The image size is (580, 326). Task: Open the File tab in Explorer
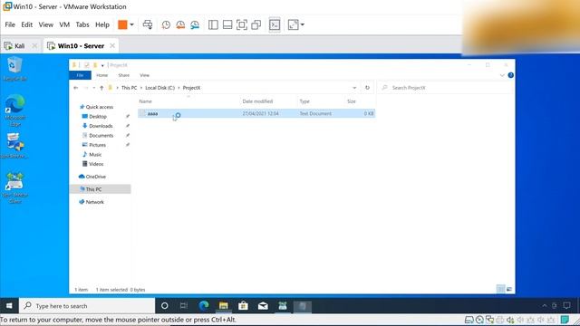pos(80,75)
